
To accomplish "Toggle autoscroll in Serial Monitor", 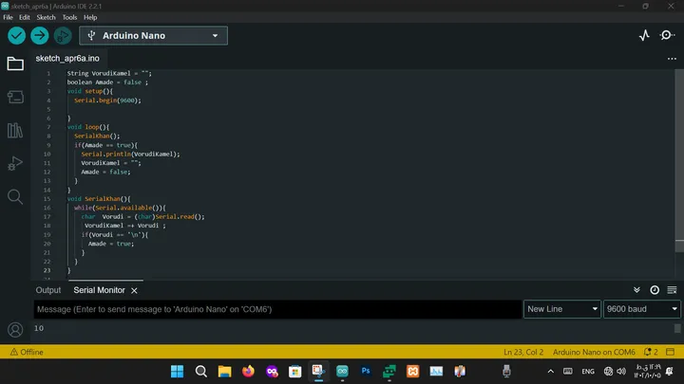I will (x=636, y=290).
